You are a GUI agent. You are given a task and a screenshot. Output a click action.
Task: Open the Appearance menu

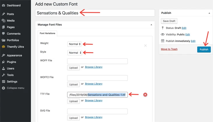point(14,55)
